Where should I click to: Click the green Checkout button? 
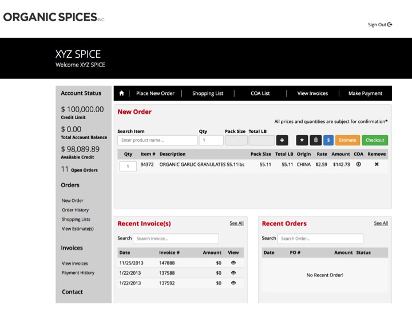(375, 140)
